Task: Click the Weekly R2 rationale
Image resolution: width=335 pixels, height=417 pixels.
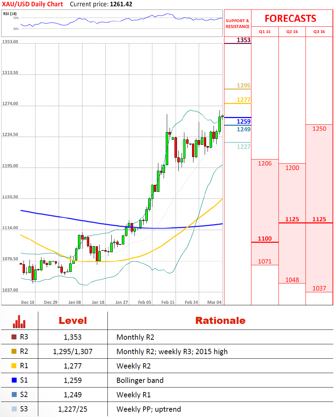Action: click(x=133, y=366)
